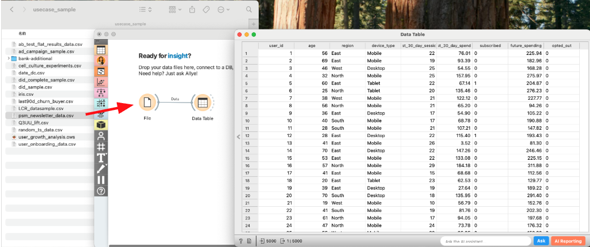Click the Tablet cell in row 18
590x247 pixels.
coord(383,180)
